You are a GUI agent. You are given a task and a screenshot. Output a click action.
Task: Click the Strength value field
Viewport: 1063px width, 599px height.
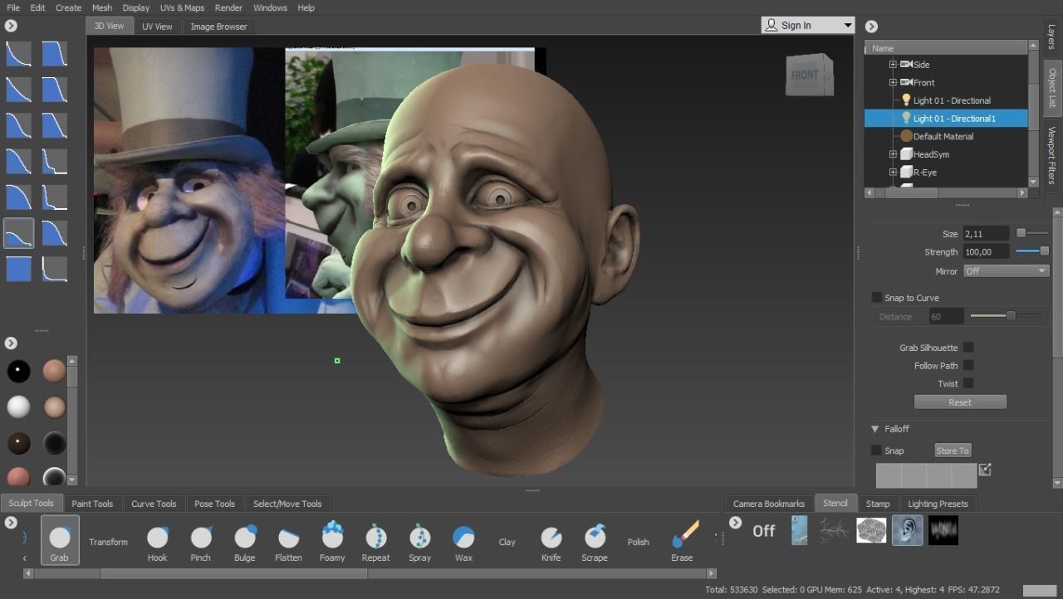tap(986, 251)
